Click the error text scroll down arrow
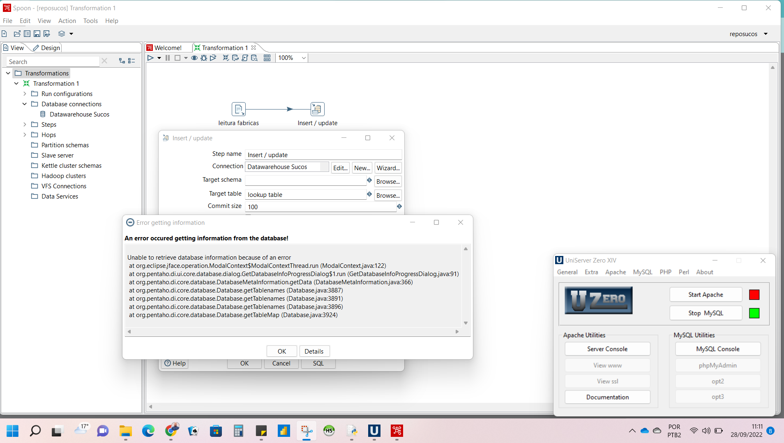The image size is (784, 443). click(466, 323)
